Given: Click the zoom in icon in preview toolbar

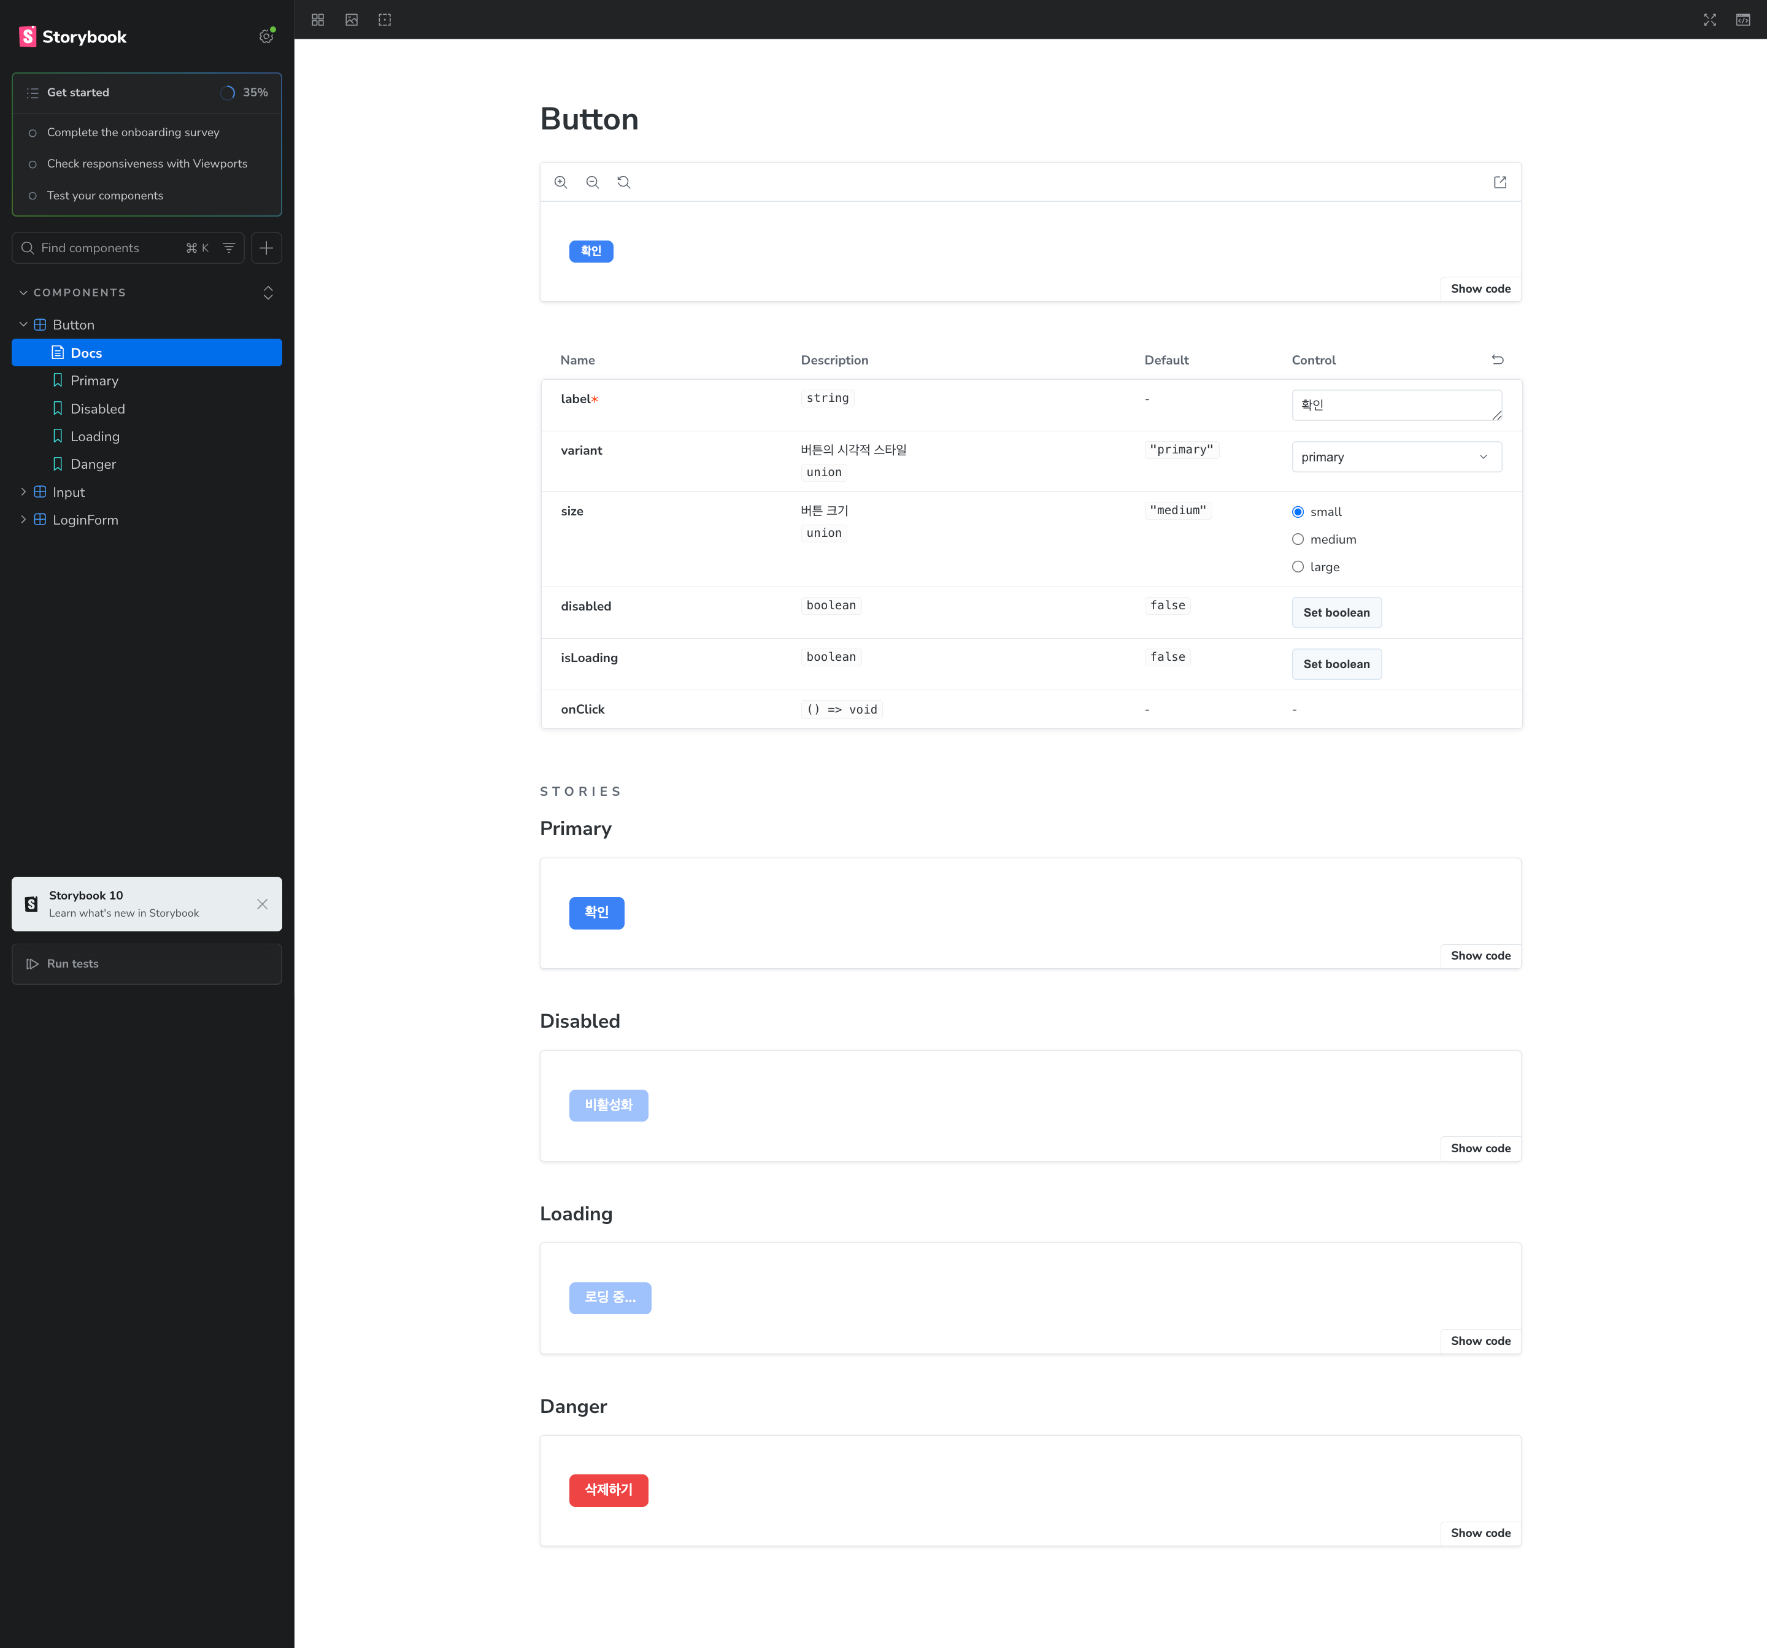Looking at the screenshot, I should [561, 182].
